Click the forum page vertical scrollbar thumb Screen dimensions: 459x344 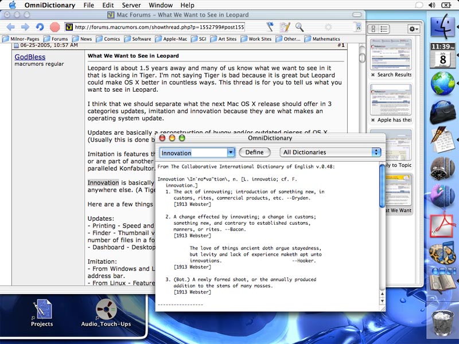pyautogui.click(x=362, y=58)
